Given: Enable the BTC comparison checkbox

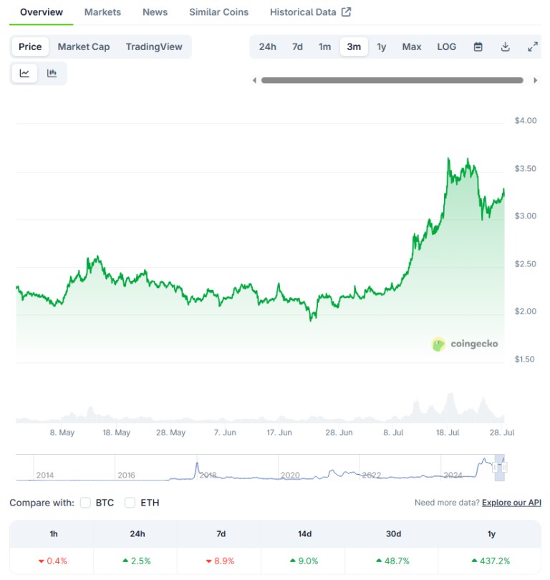Looking at the screenshot, I should point(85,503).
